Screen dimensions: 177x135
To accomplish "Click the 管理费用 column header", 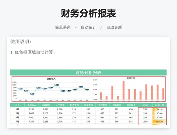I will (103, 105).
